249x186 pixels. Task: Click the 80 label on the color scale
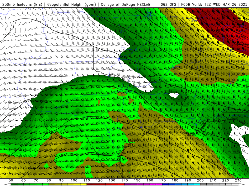click(49, 180)
